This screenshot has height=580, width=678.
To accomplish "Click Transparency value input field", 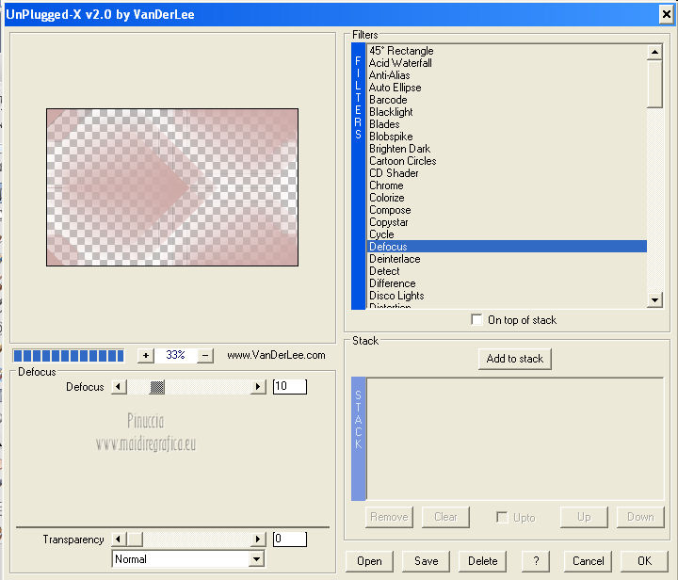I will coord(290,539).
